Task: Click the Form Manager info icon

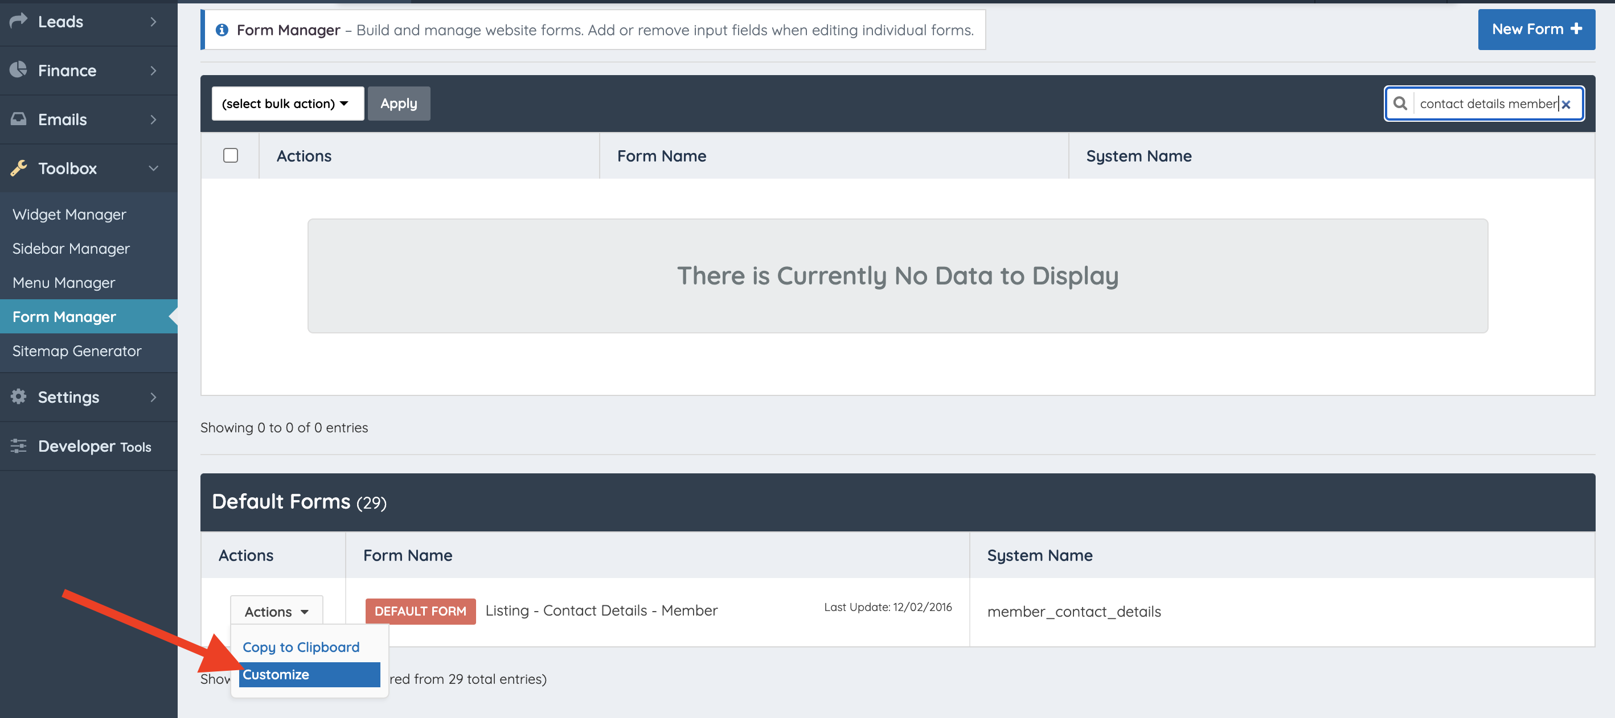Action: click(222, 30)
